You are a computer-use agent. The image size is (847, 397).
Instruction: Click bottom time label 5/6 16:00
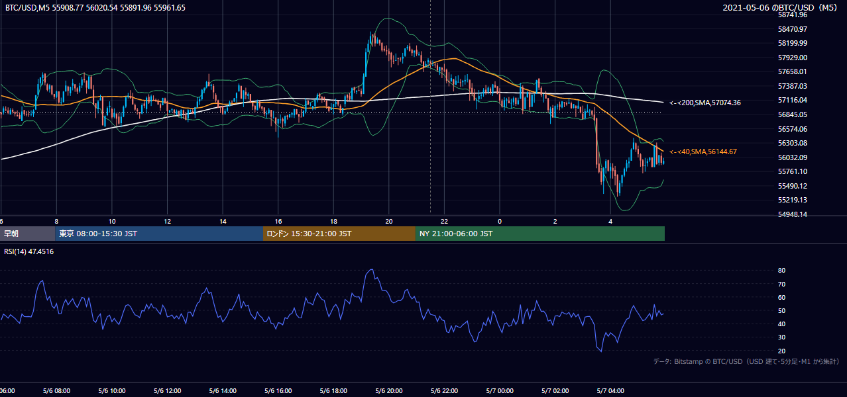pos(278,391)
